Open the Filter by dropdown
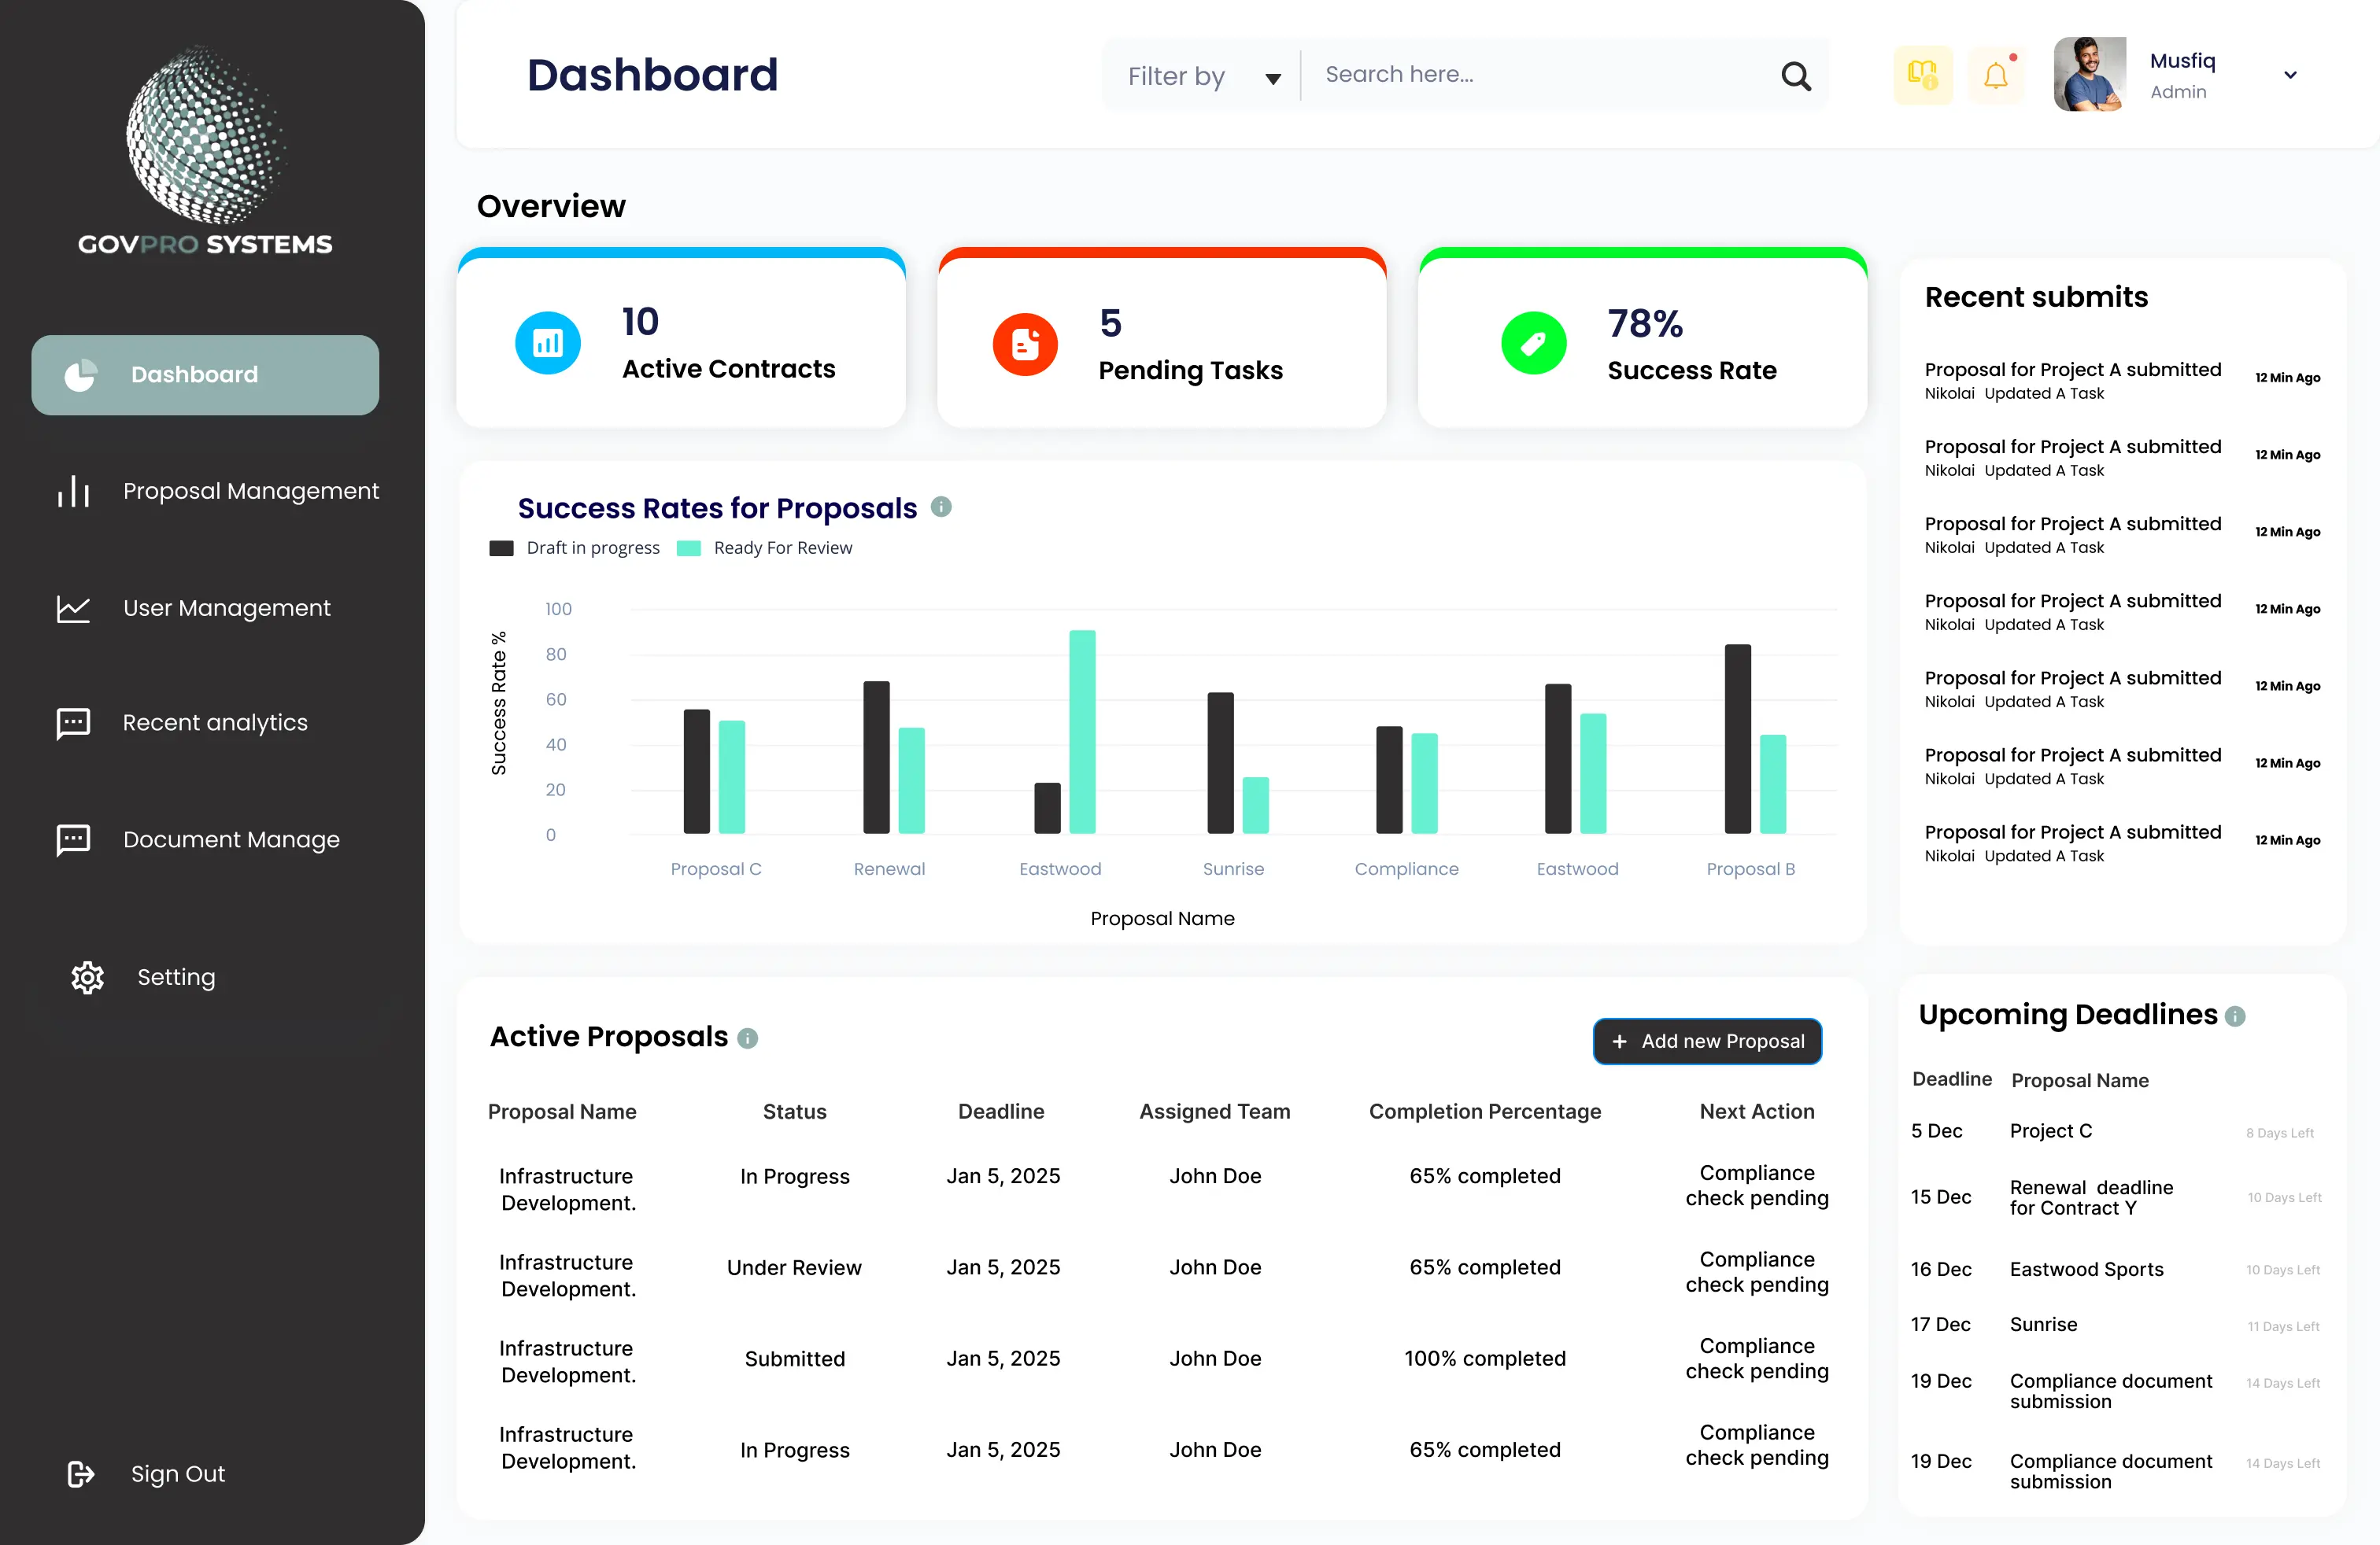 (x=1203, y=76)
